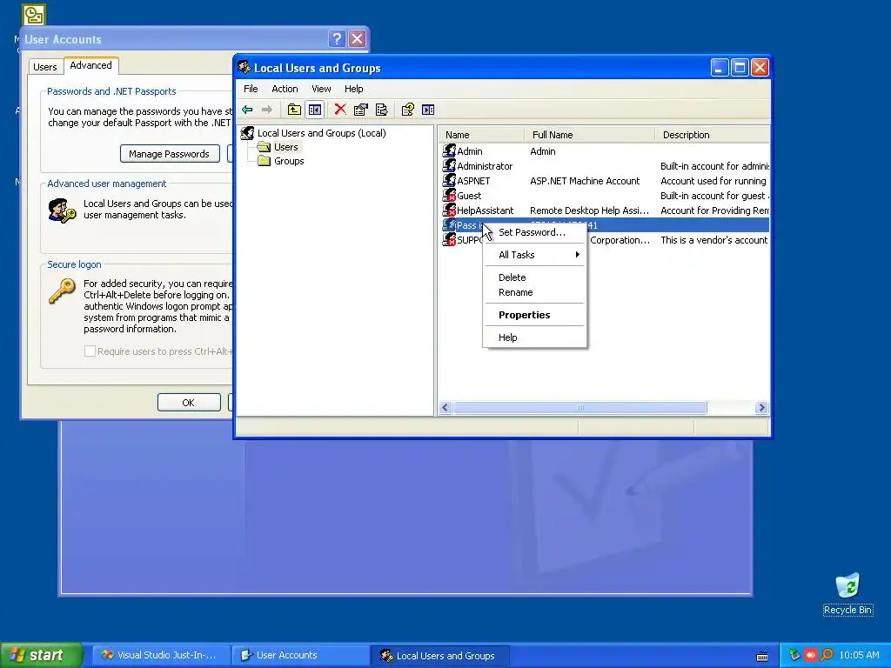Open the View menu
Image resolution: width=891 pixels, height=668 pixels.
point(321,89)
